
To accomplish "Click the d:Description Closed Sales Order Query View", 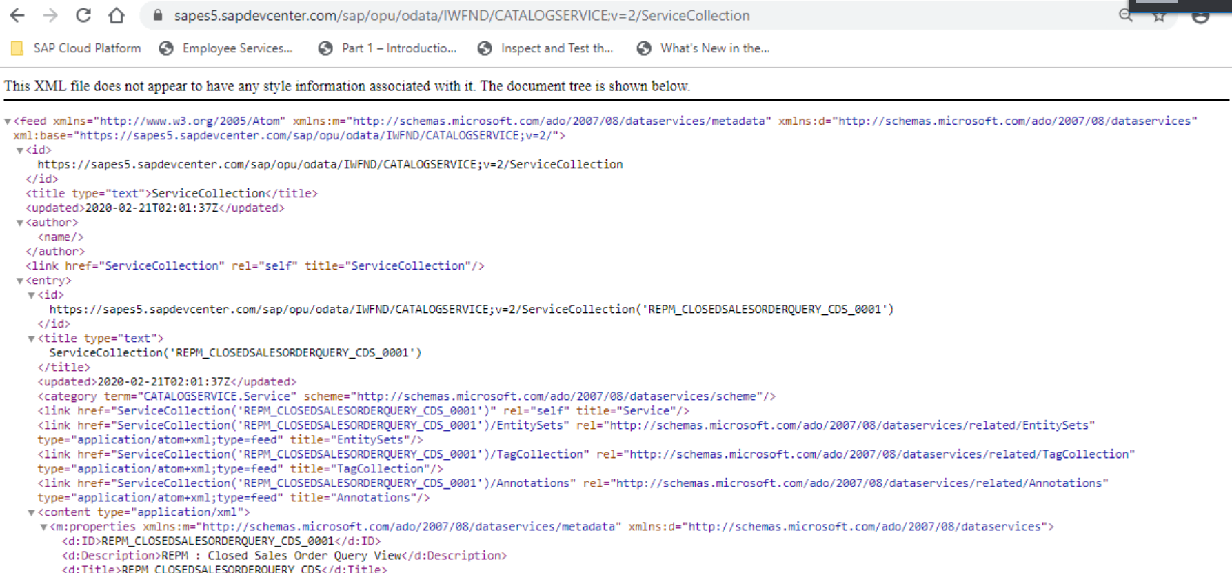I will (x=285, y=556).
